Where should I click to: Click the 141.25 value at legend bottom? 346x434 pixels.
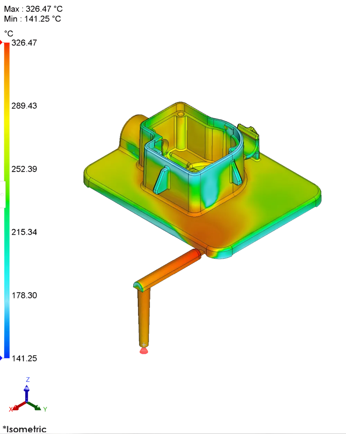tap(25, 358)
